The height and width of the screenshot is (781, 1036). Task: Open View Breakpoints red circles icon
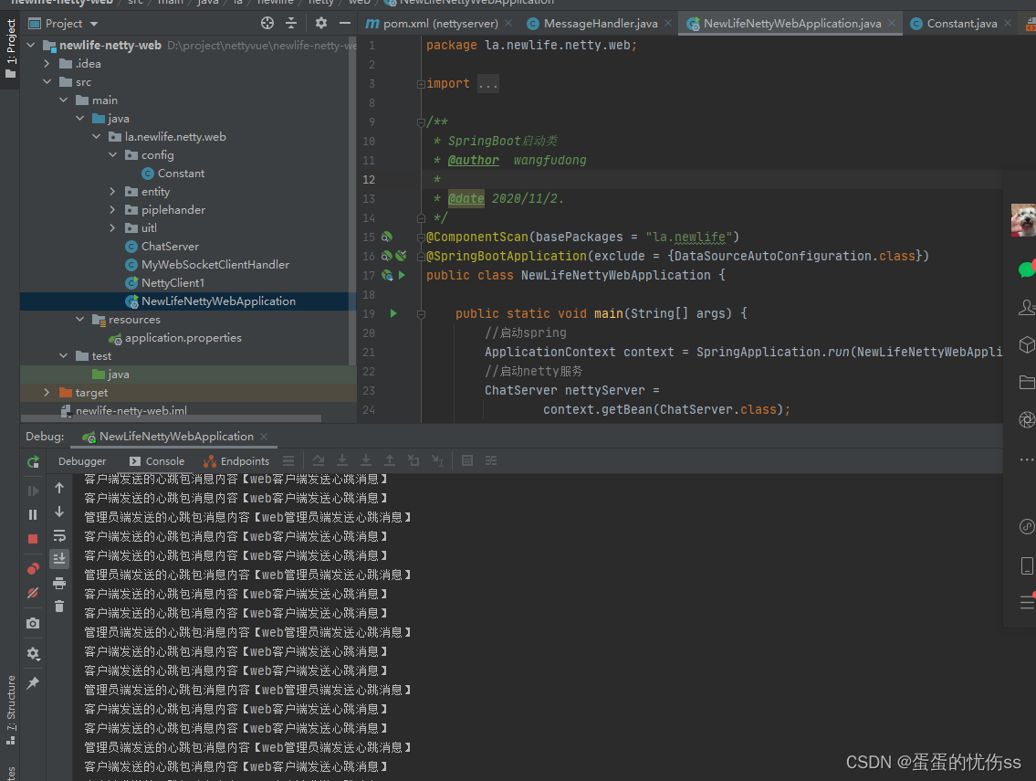click(33, 569)
